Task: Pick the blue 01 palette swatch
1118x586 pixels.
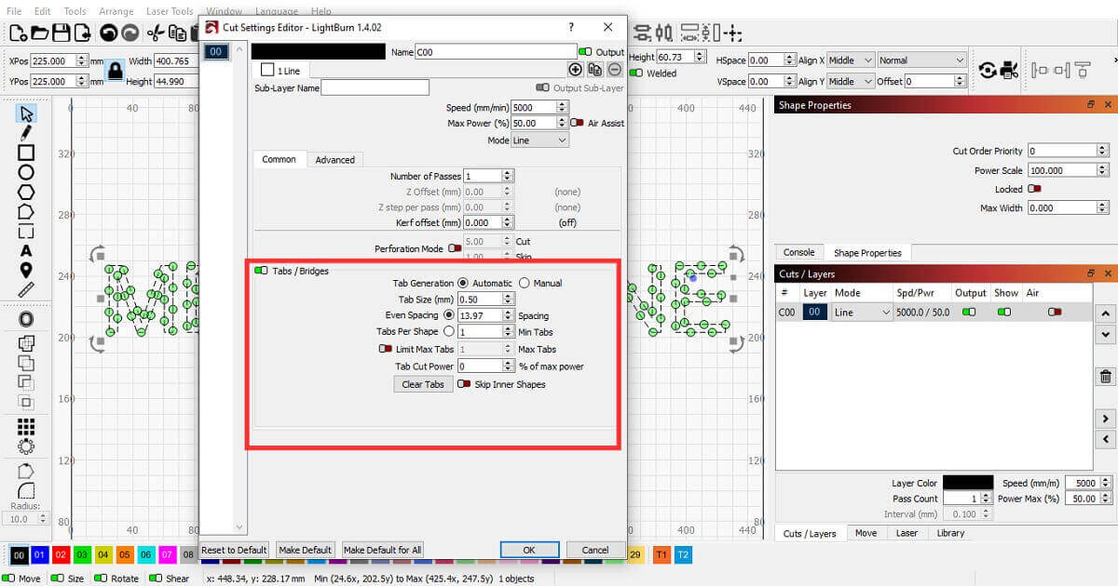Action: coord(39,554)
